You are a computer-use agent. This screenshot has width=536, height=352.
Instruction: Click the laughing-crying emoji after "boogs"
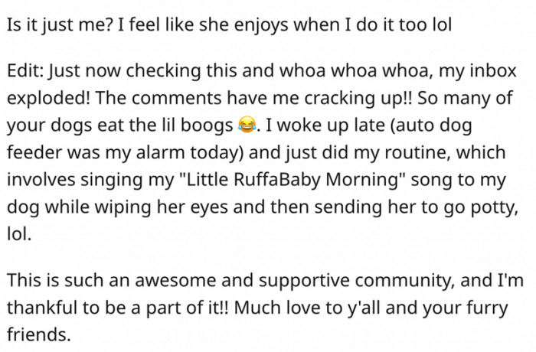click(246, 124)
